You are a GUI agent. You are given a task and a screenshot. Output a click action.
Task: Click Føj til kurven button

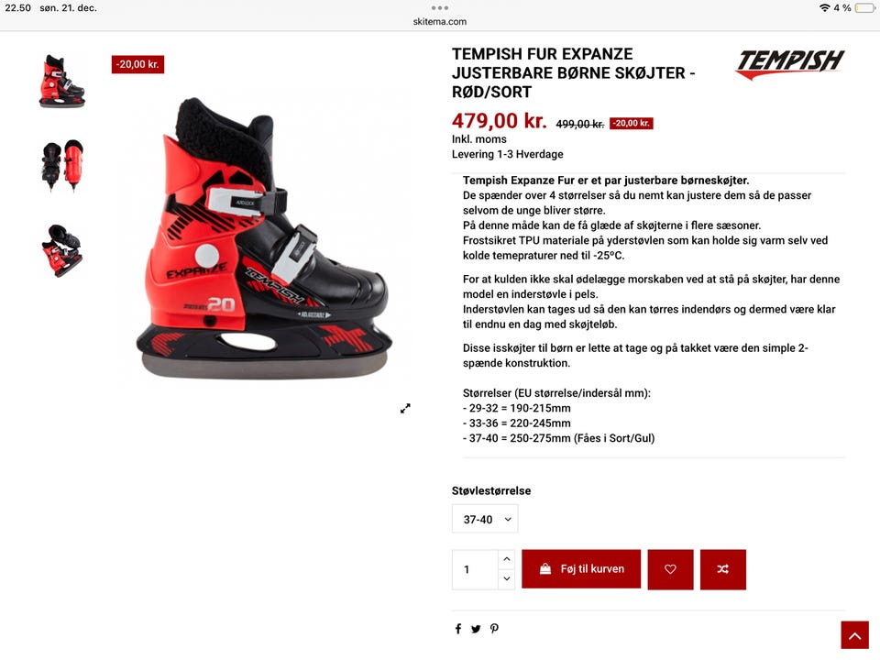(581, 569)
